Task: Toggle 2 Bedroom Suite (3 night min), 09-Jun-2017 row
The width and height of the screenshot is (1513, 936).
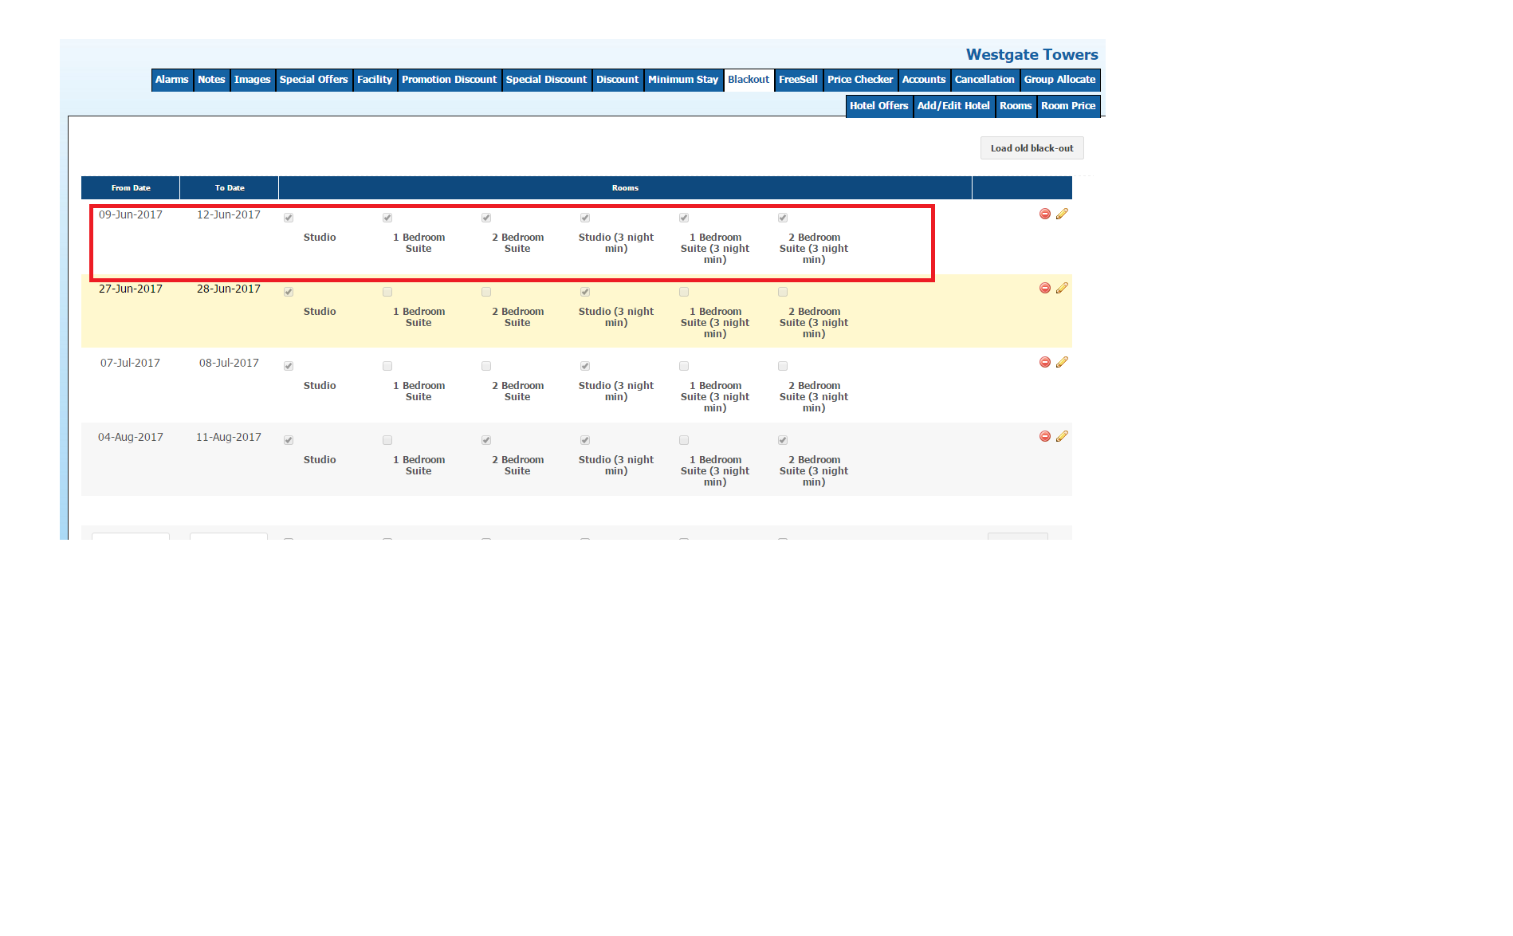Action: (x=783, y=218)
